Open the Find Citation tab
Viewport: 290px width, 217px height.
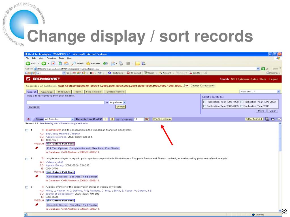(x=93, y=92)
